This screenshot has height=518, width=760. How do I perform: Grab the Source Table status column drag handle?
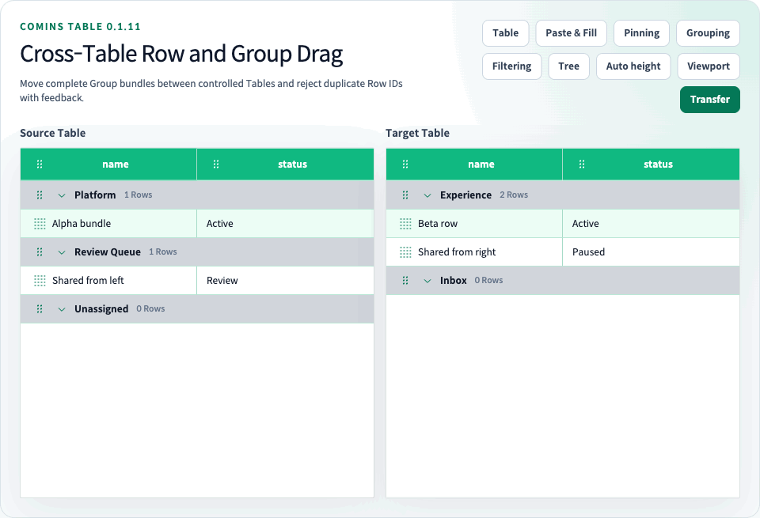click(216, 164)
